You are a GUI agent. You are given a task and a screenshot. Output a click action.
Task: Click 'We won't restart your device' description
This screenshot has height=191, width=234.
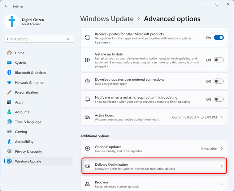coord(127,120)
